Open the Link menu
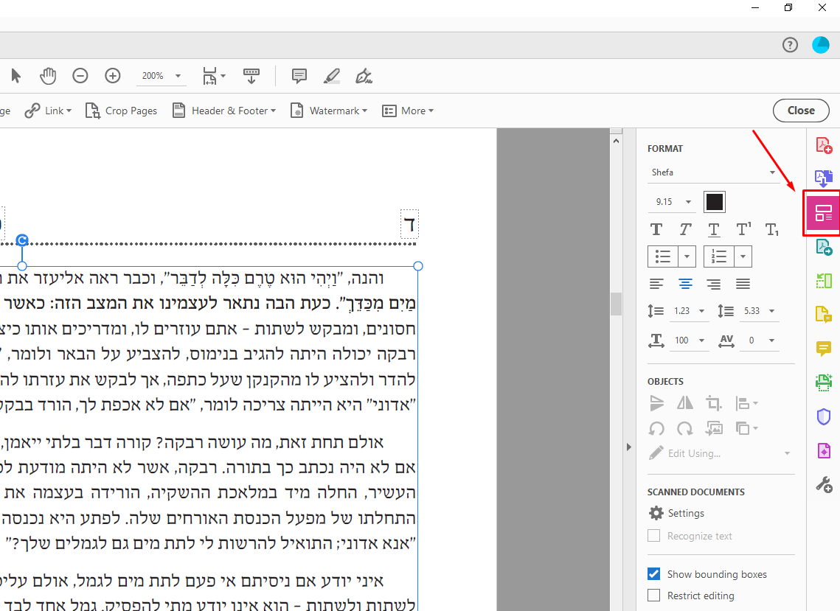Image resolution: width=840 pixels, height=611 pixels. [48, 111]
